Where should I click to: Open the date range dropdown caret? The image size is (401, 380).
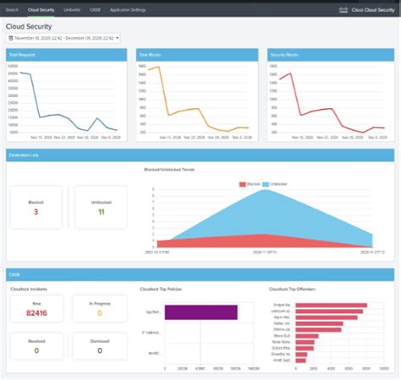pyautogui.click(x=118, y=38)
